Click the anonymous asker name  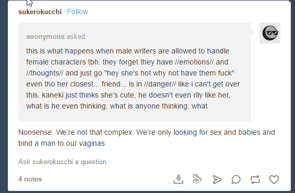45,37
